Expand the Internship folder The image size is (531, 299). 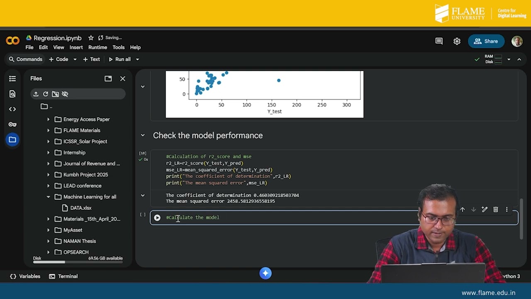(48, 153)
